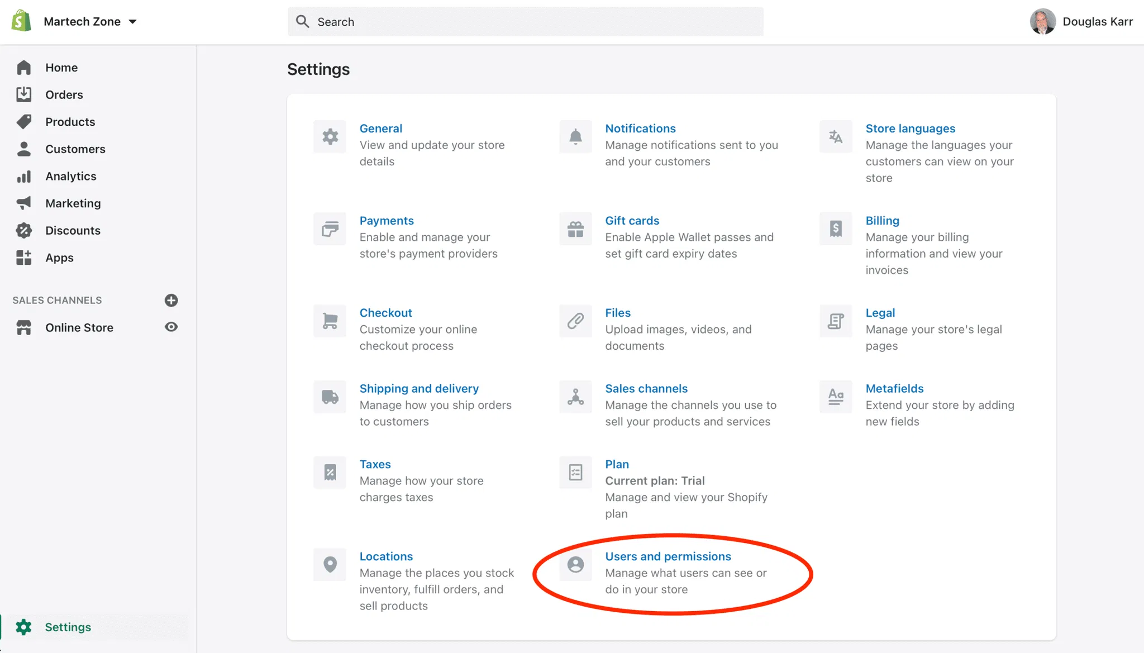Viewport: 1144px width, 653px height.
Task: Click the green Settings gear icon
Action: click(23, 627)
